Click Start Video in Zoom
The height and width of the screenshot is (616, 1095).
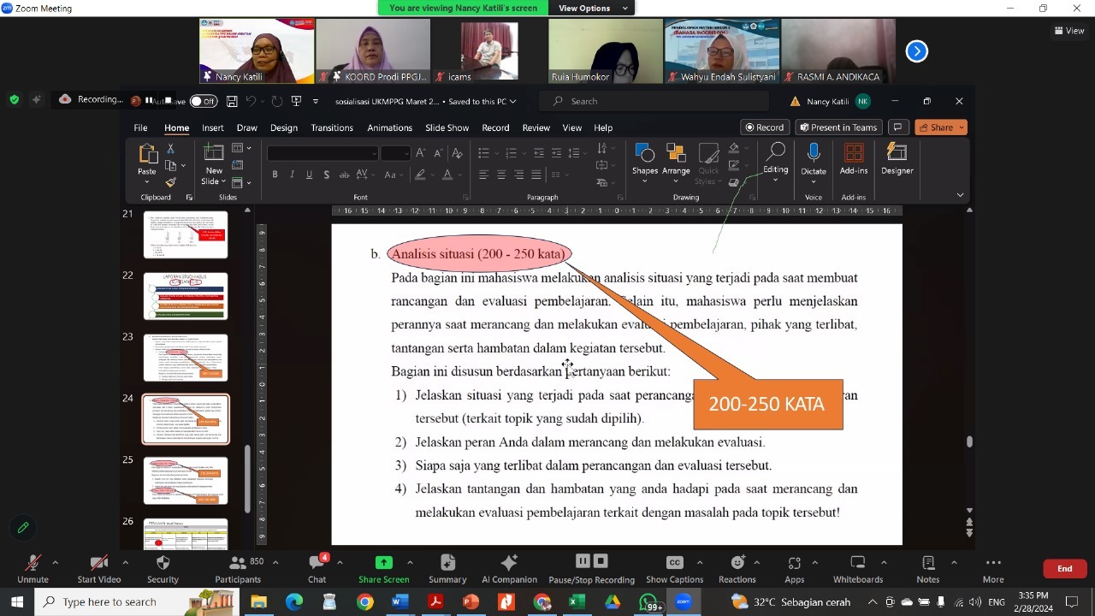(99, 570)
